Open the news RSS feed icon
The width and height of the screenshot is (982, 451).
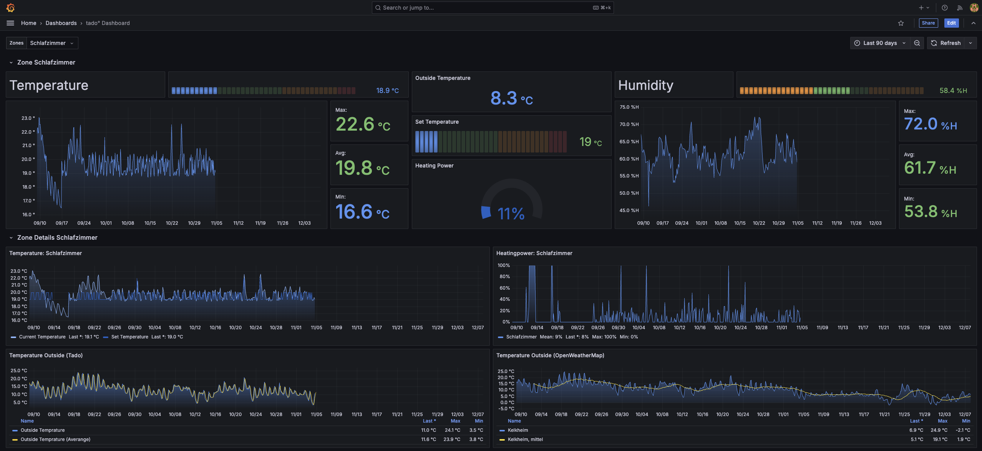pos(960,8)
